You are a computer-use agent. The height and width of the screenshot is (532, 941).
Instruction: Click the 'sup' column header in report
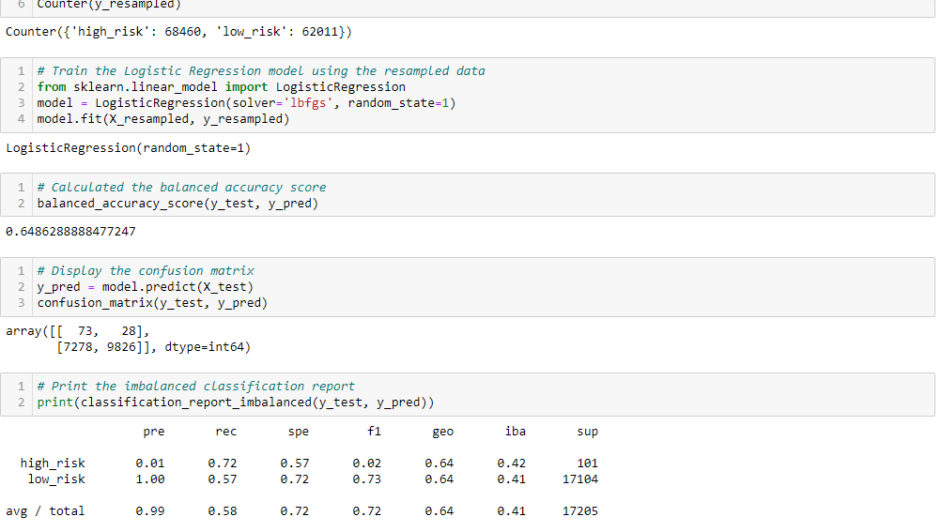tap(588, 432)
